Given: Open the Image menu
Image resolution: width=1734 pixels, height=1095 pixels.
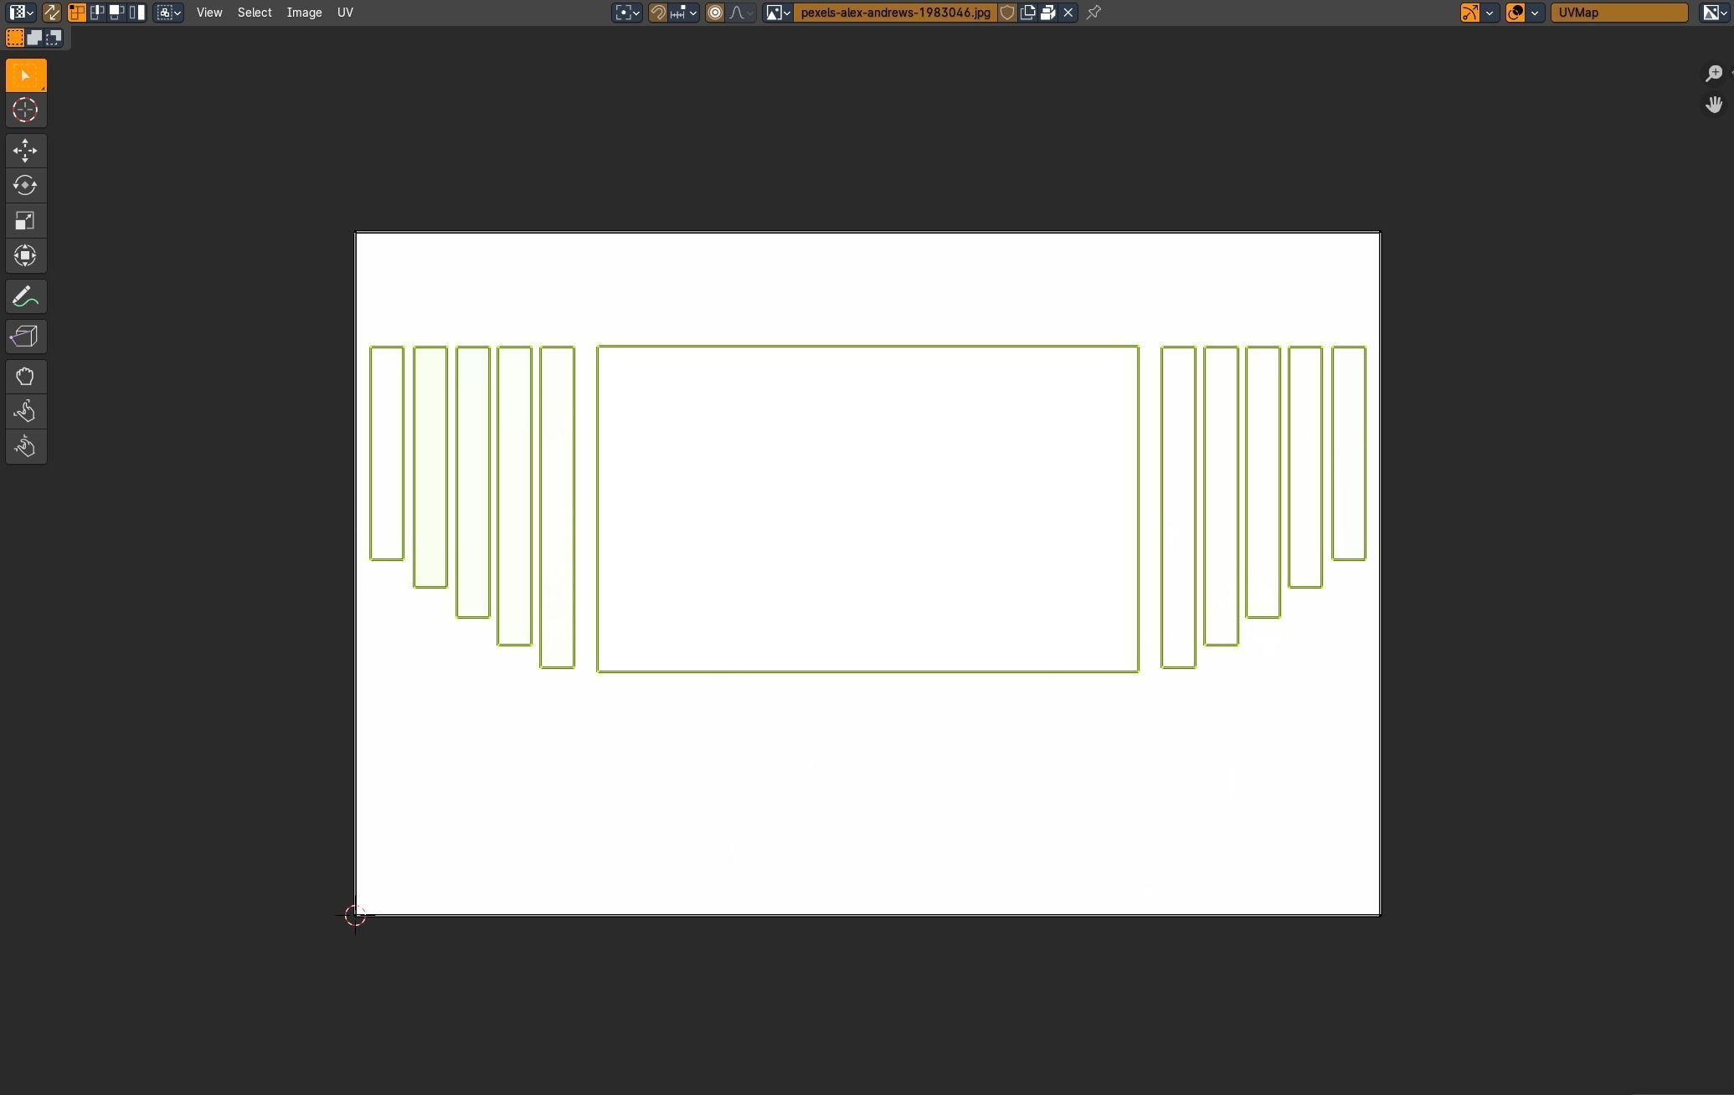Looking at the screenshot, I should click(304, 13).
